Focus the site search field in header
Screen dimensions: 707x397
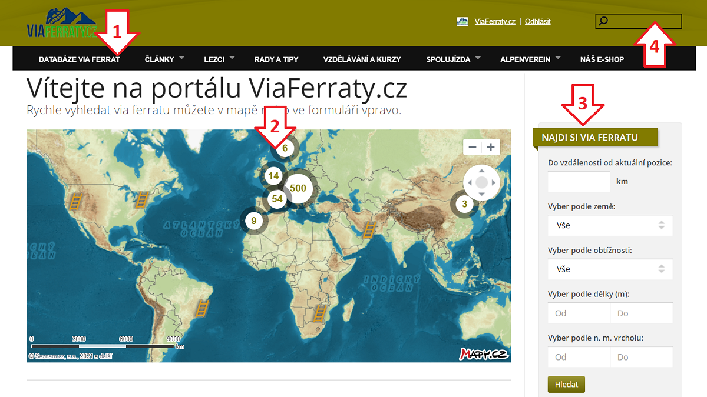click(x=639, y=22)
